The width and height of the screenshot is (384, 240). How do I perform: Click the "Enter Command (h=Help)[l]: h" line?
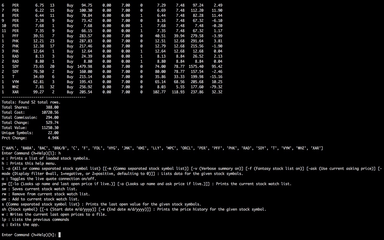(x=31, y=153)
